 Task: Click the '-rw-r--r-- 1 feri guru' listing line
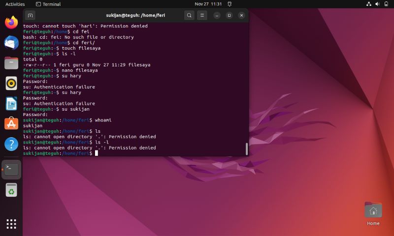tap(87, 65)
